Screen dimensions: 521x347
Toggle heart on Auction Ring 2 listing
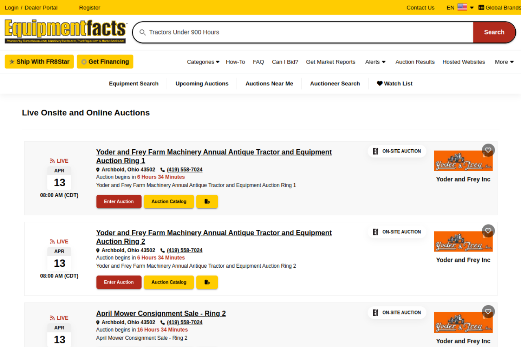488,231
